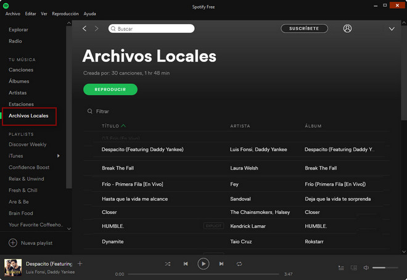Open the Despacito now-playing album art
The width and height of the screenshot is (407, 280).
[13, 267]
